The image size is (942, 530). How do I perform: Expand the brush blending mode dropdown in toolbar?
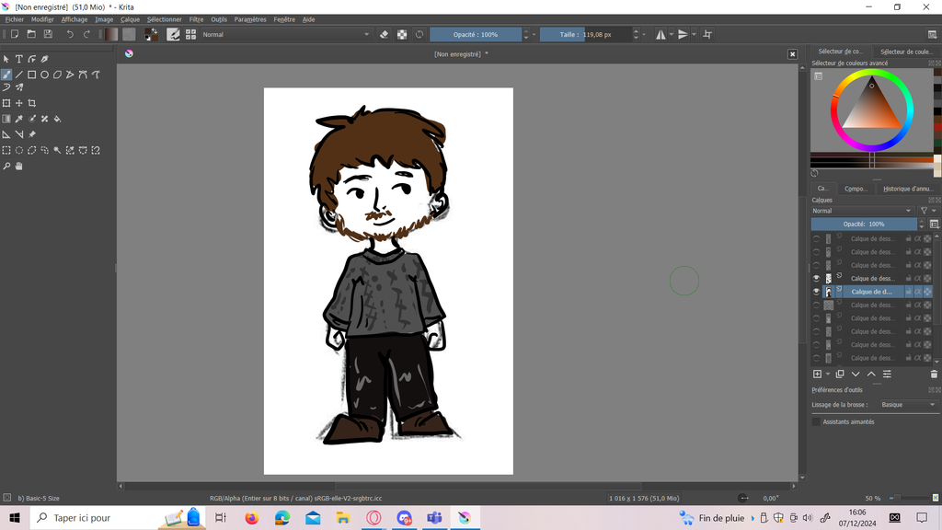point(285,34)
